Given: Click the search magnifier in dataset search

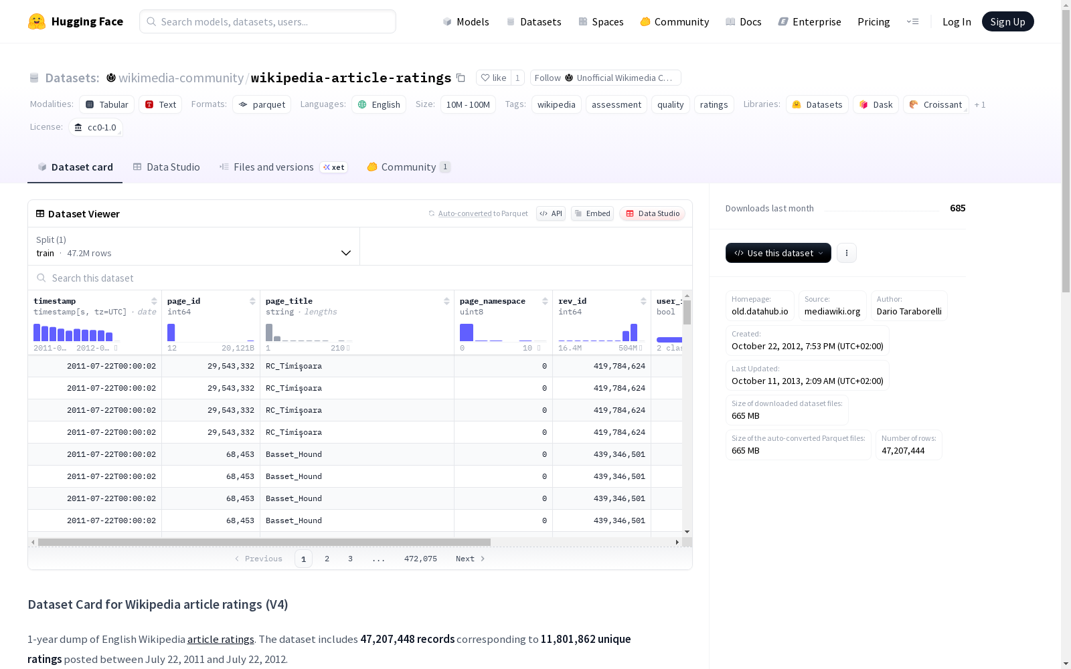Looking at the screenshot, I should tap(42, 278).
